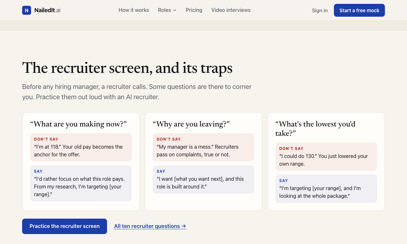Click the Sign in link
The height and width of the screenshot is (244, 407).
320,10
